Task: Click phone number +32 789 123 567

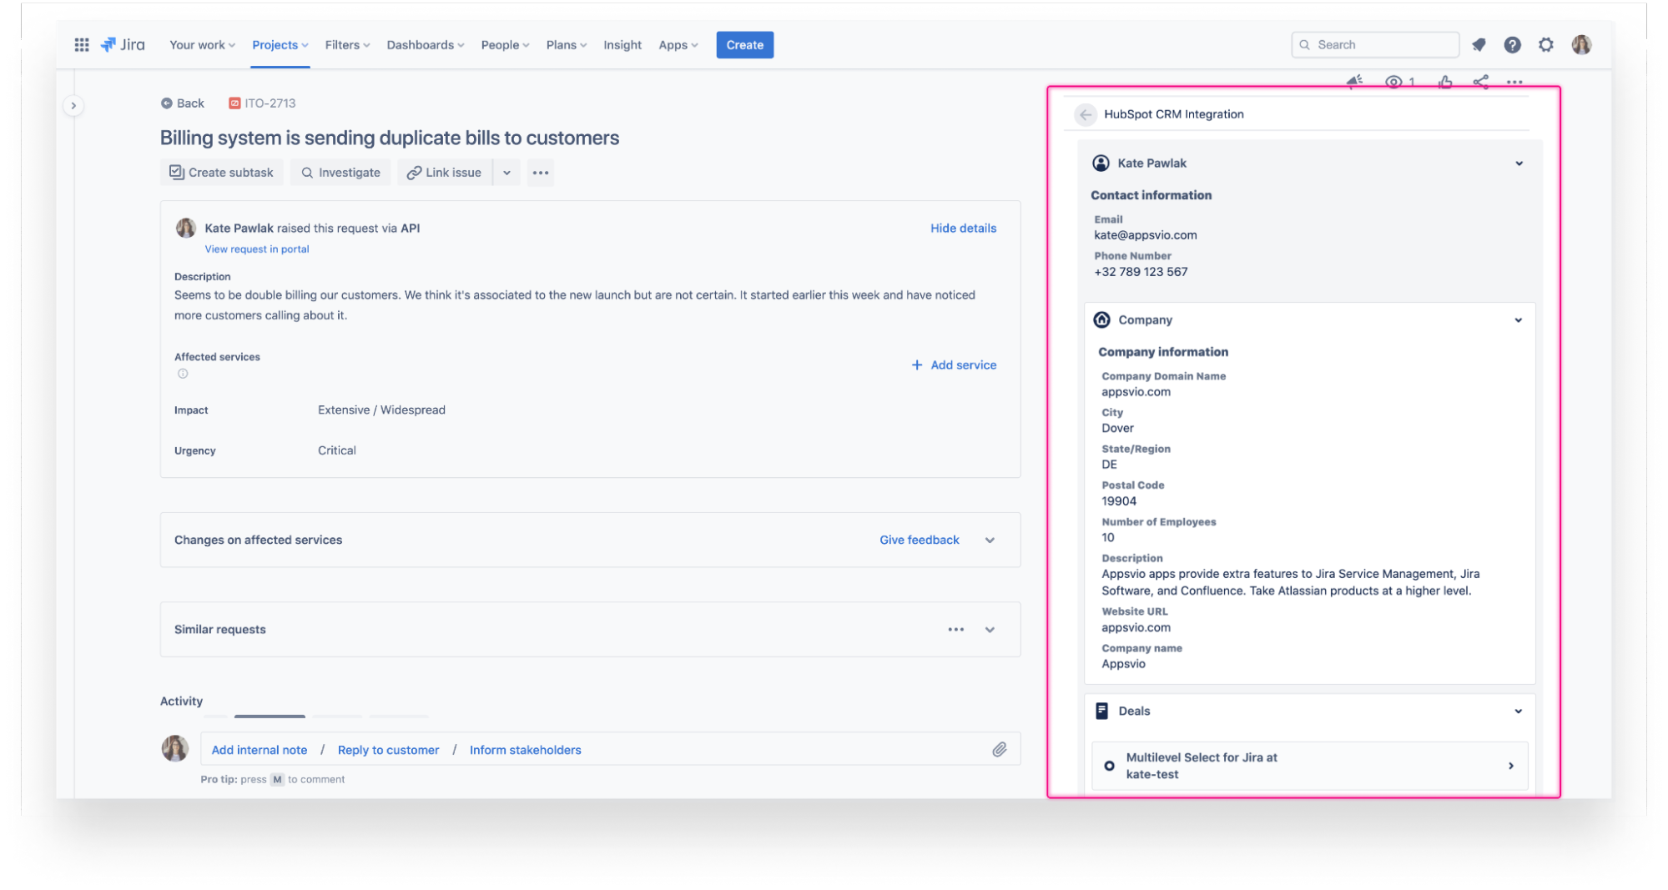Action: [1141, 272]
